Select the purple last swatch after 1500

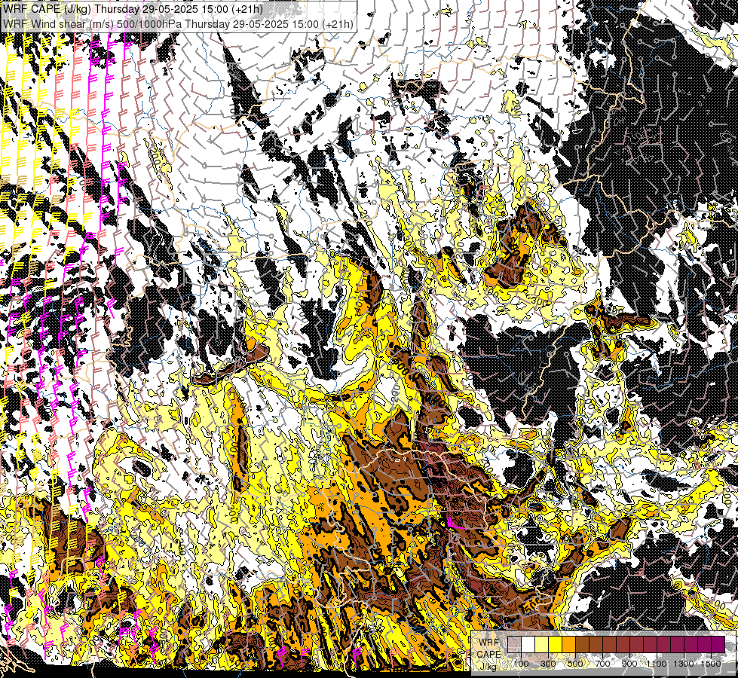[x=718, y=644]
